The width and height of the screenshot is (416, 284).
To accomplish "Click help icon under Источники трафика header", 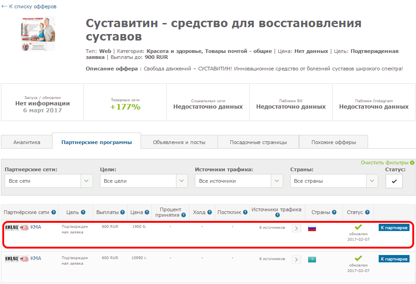I will tap(277, 215).
